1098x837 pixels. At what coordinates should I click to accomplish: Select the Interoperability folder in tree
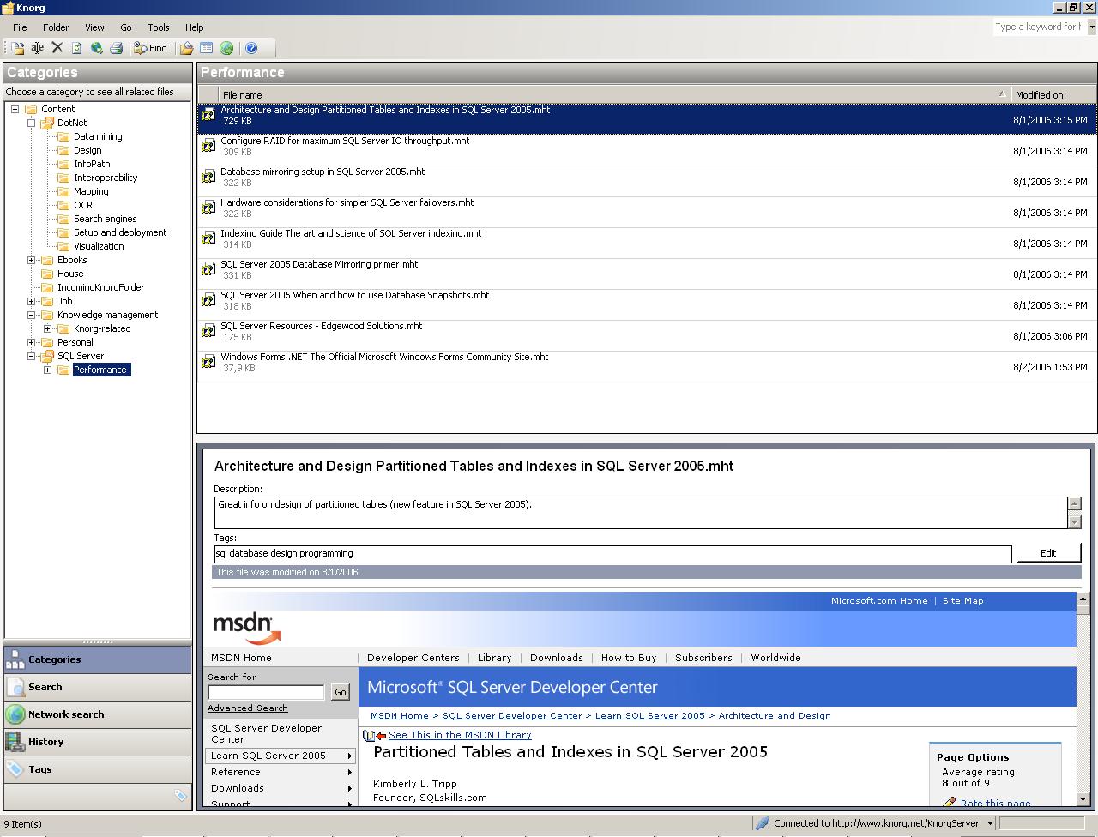click(x=106, y=178)
